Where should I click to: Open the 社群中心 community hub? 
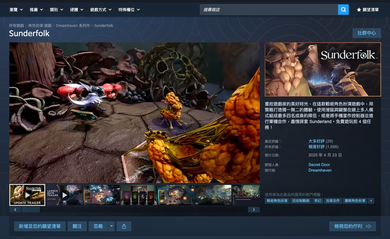(x=367, y=33)
